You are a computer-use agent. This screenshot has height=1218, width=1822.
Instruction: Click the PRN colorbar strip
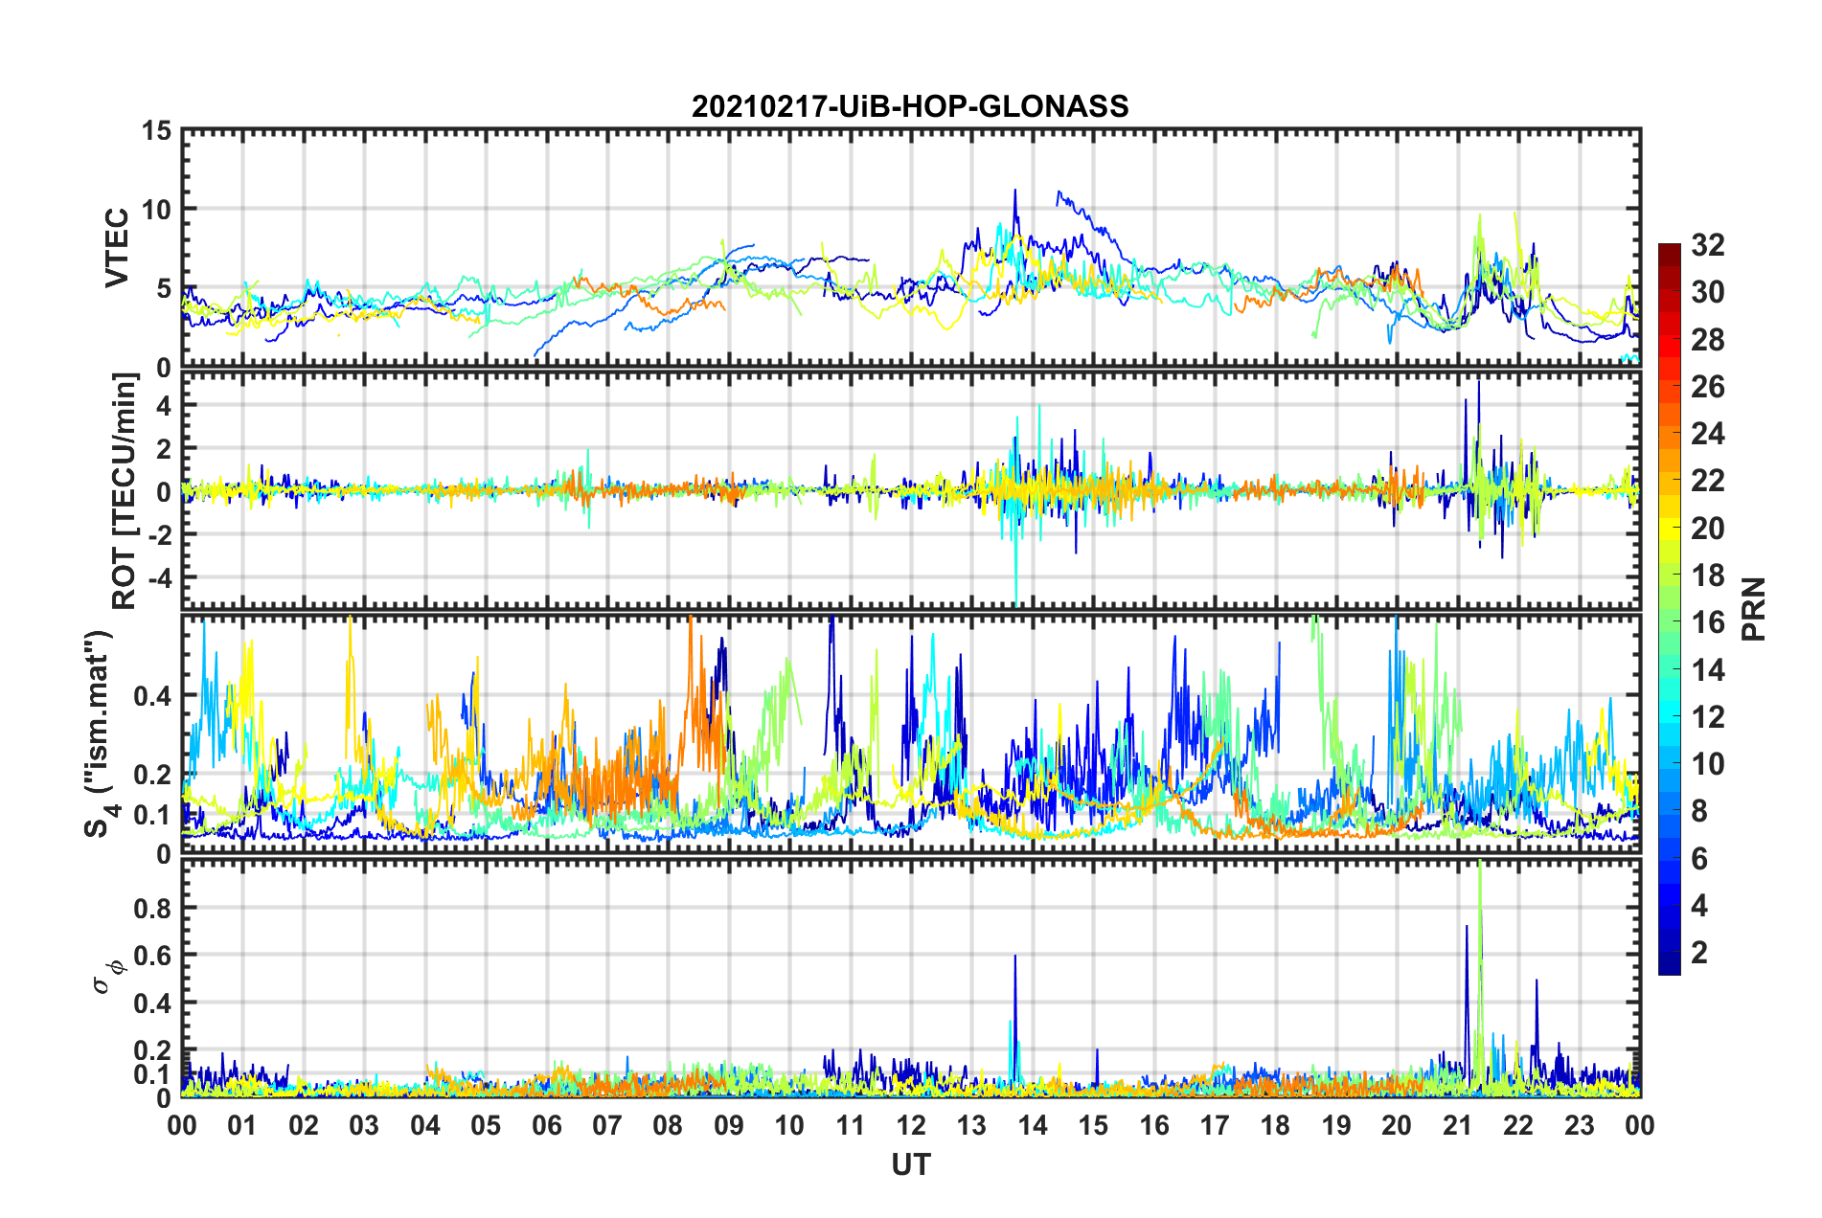point(1669,609)
